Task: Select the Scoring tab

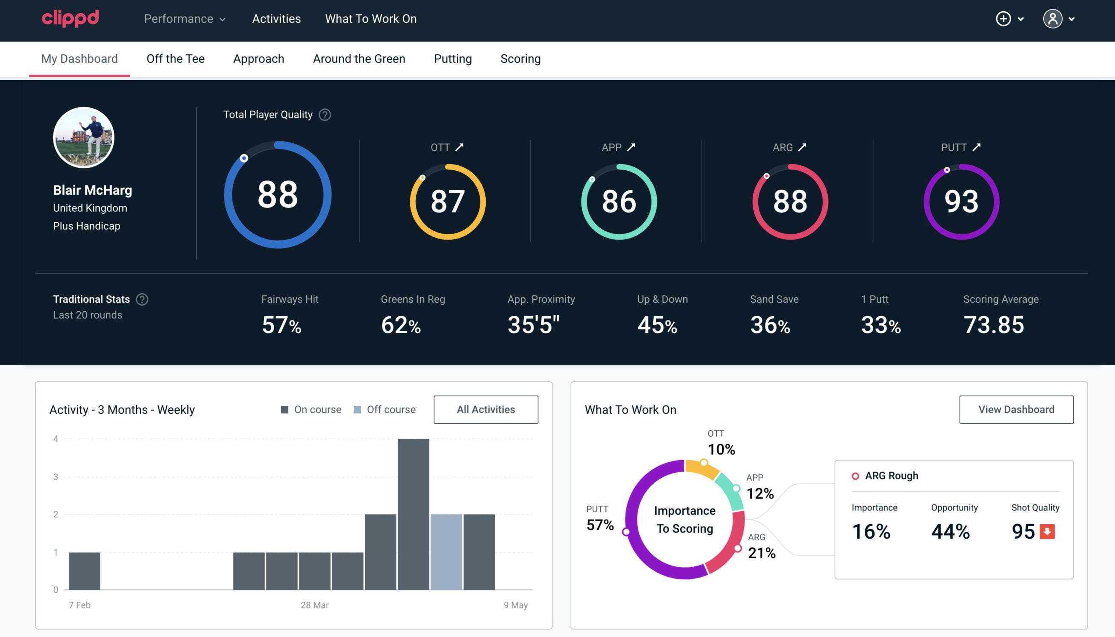Action: click(x=521, y=58)
